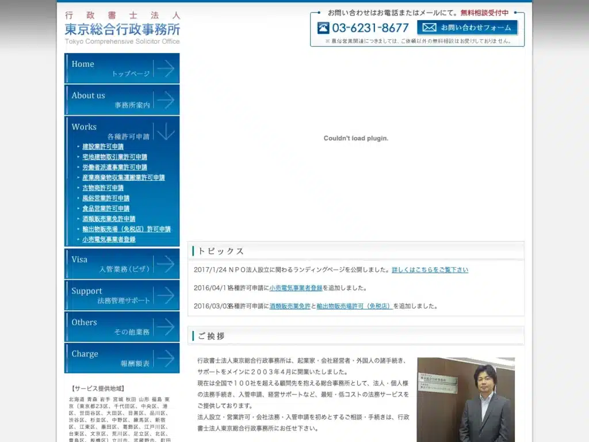Open Others その他業務 menu item
This screenshot has height=442, width=589.
tap(122, 327)
